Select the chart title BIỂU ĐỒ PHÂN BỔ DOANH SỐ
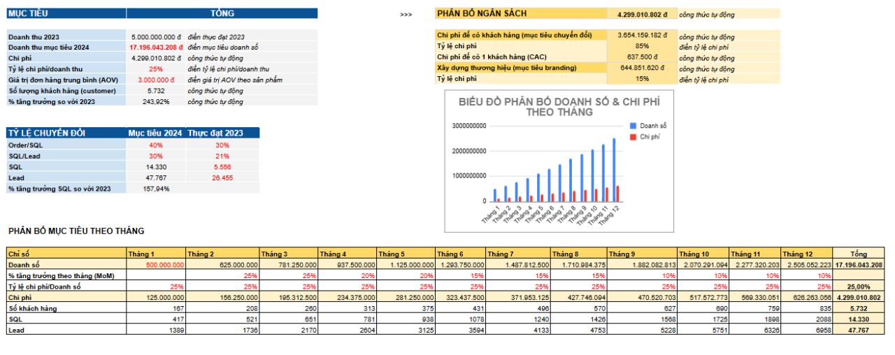Screen dimensions: 895x355 [x=559, y=106]
